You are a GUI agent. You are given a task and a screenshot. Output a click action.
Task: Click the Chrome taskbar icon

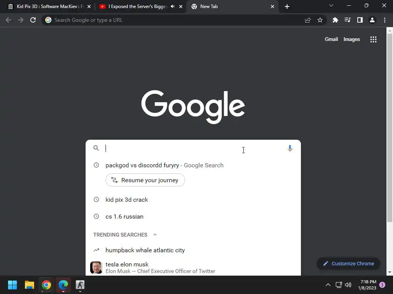46,285
